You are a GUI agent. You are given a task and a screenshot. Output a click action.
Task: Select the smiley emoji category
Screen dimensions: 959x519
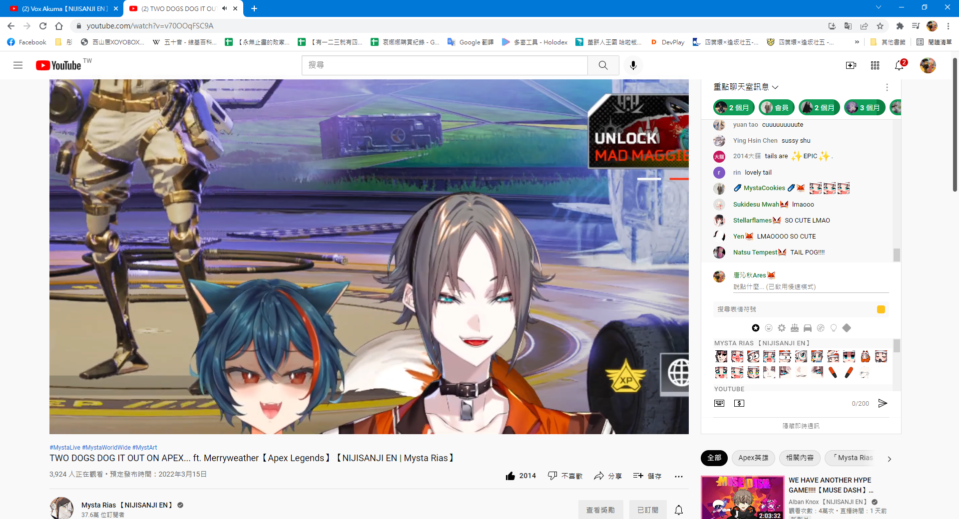pyautogui.click(x=769, y=328)
